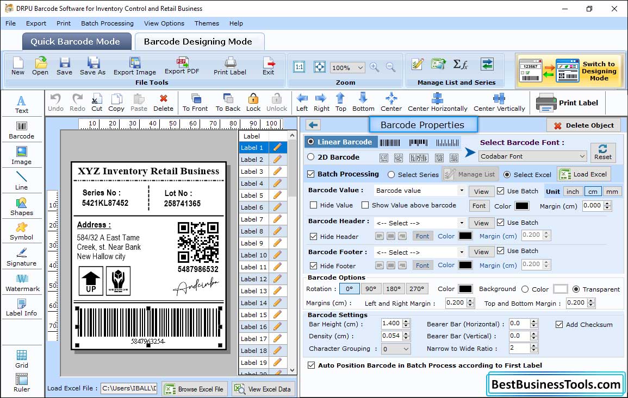
Task: Expand the Barcode Footer select dropdown
Action: point(462,252)
